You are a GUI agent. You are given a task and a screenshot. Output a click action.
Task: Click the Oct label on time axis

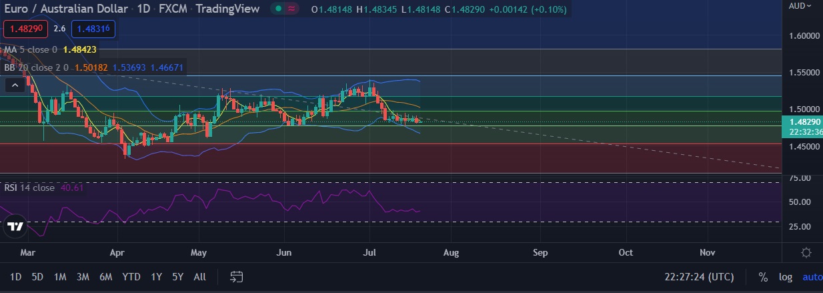(626, 253)
